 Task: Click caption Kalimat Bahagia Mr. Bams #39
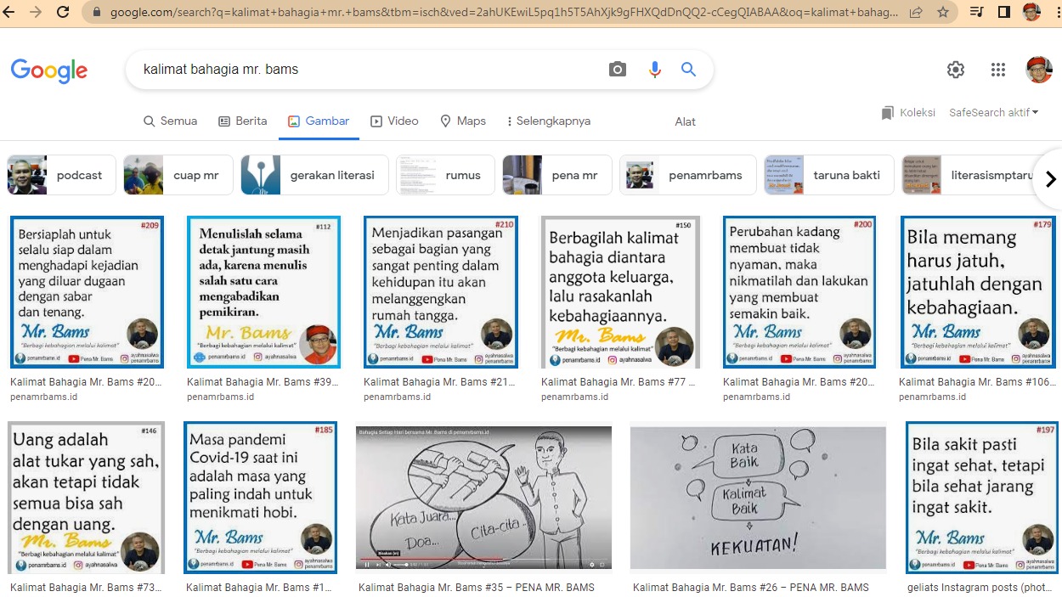click(x=263, y=382)
